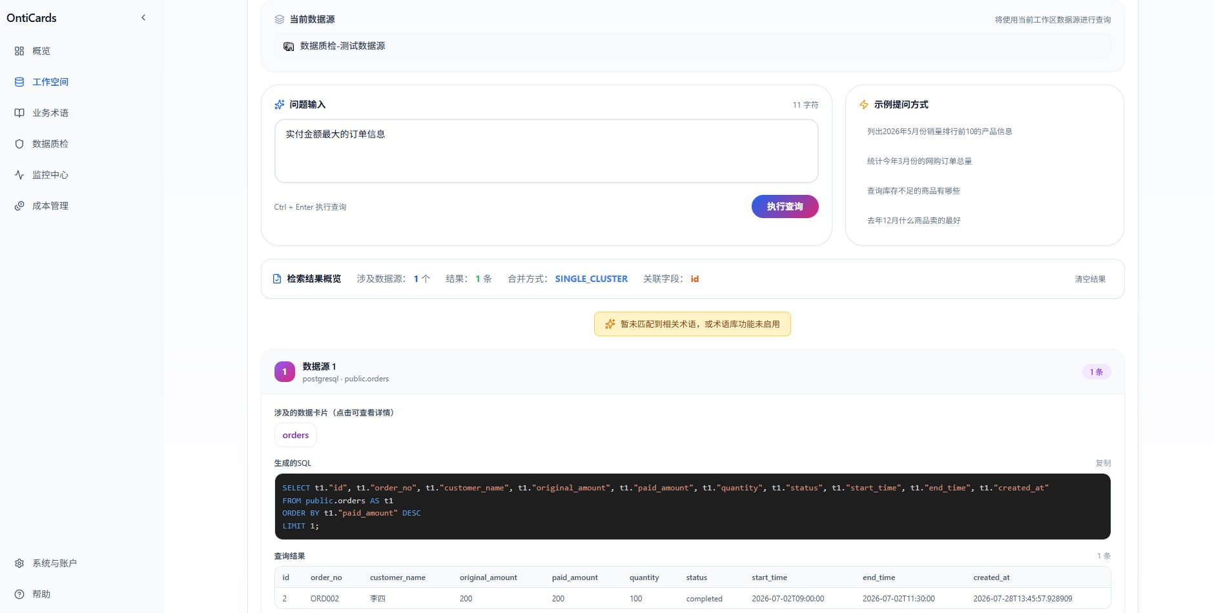Click the created_at column header
Image resolution: width=1214 pixels, height=613 pixels.
[991, 578]
